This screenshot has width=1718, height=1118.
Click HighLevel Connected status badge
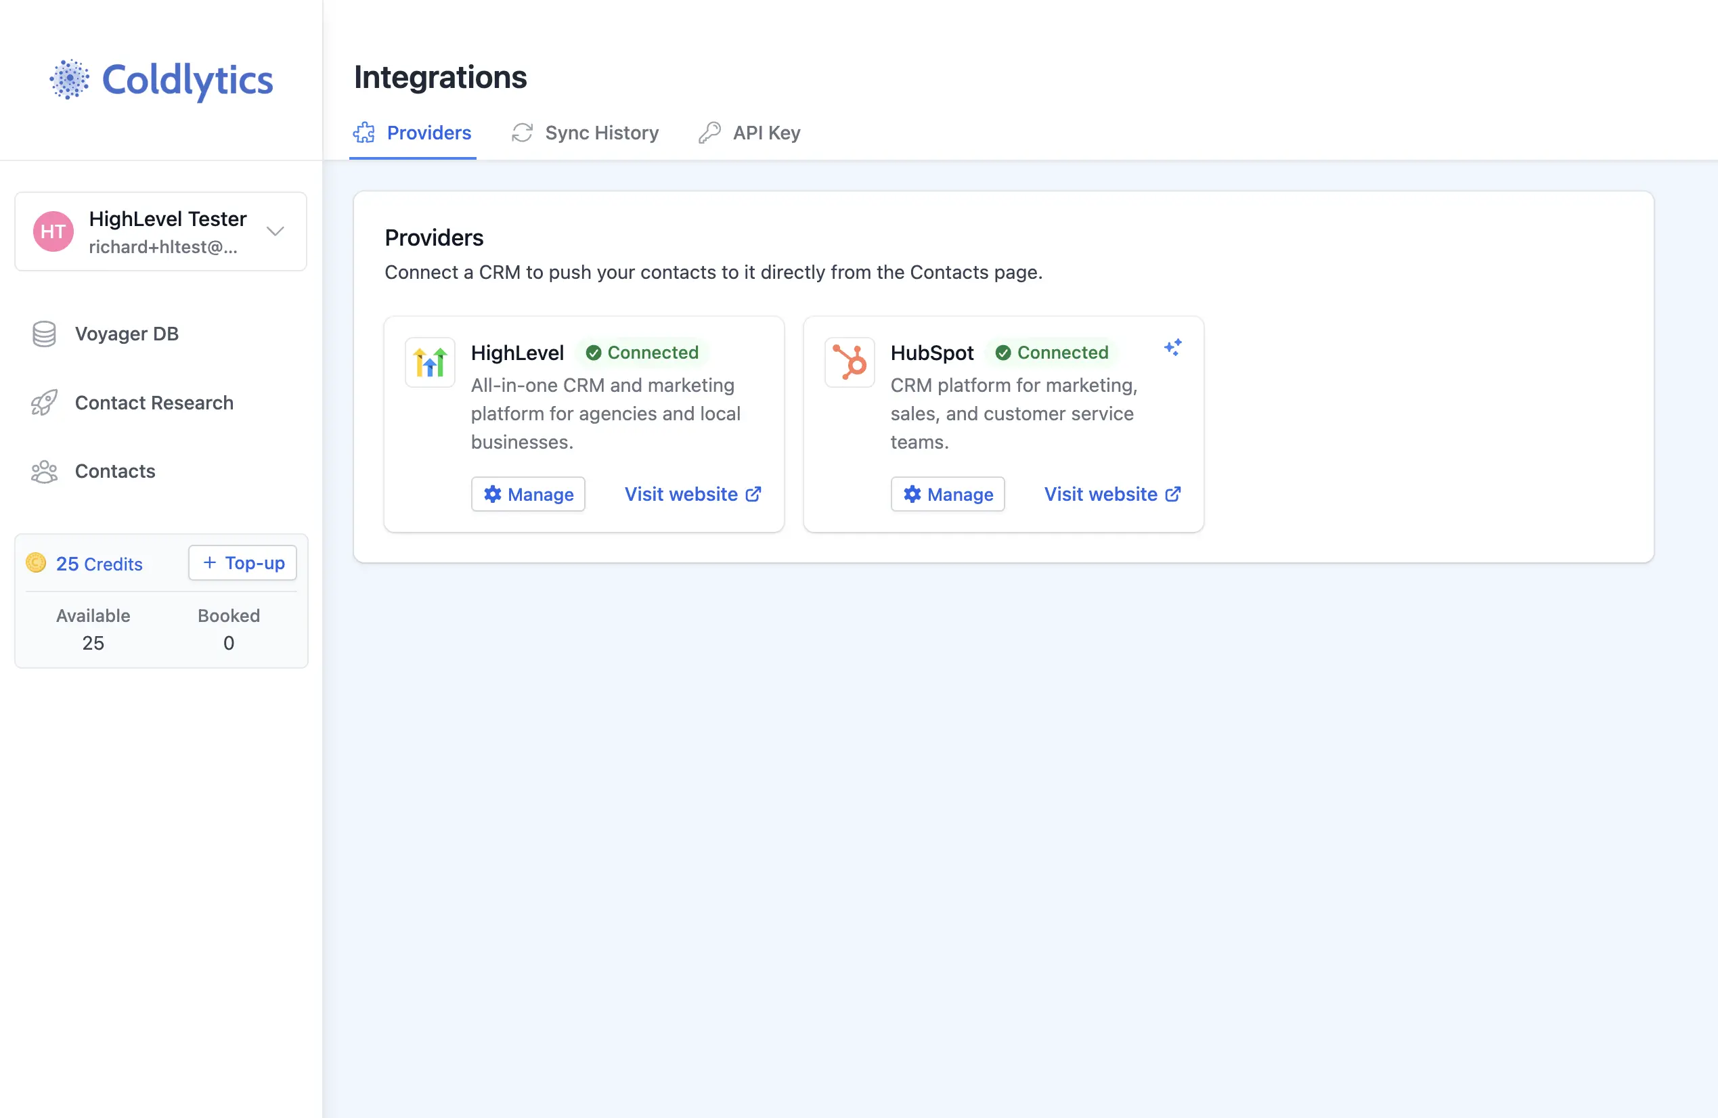642,352
